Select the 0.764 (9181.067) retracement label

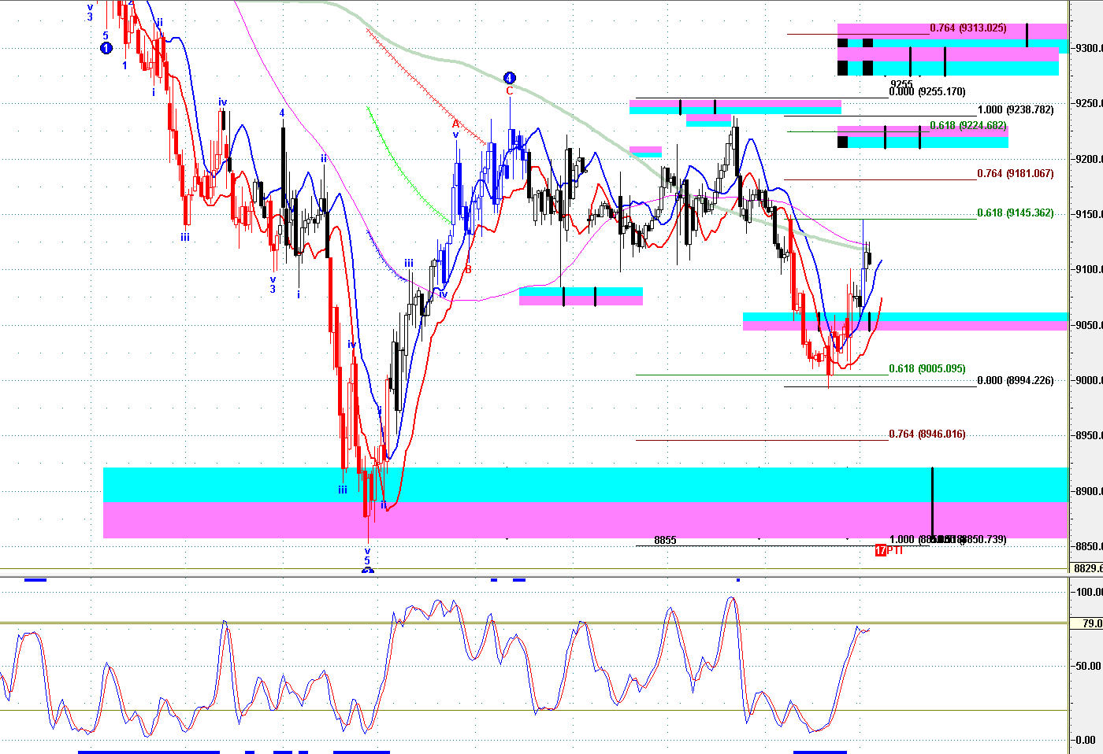tap(1015, 174)
